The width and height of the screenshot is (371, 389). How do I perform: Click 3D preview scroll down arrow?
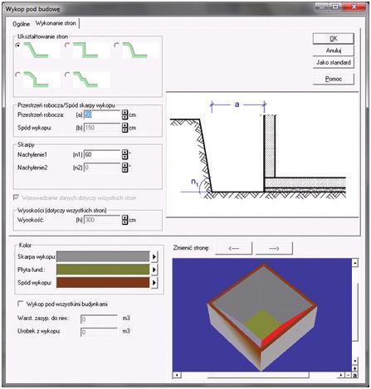355,361
